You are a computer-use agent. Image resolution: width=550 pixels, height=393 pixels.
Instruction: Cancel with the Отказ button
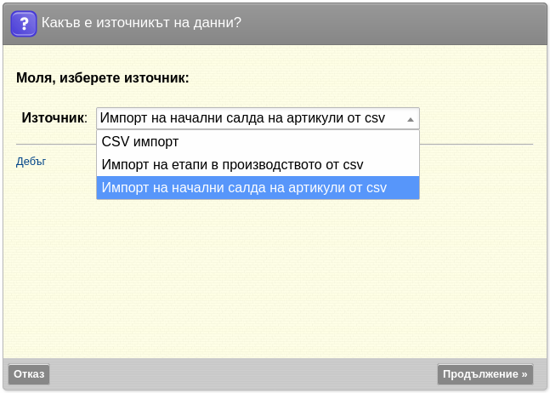click(x=29, y=374)
